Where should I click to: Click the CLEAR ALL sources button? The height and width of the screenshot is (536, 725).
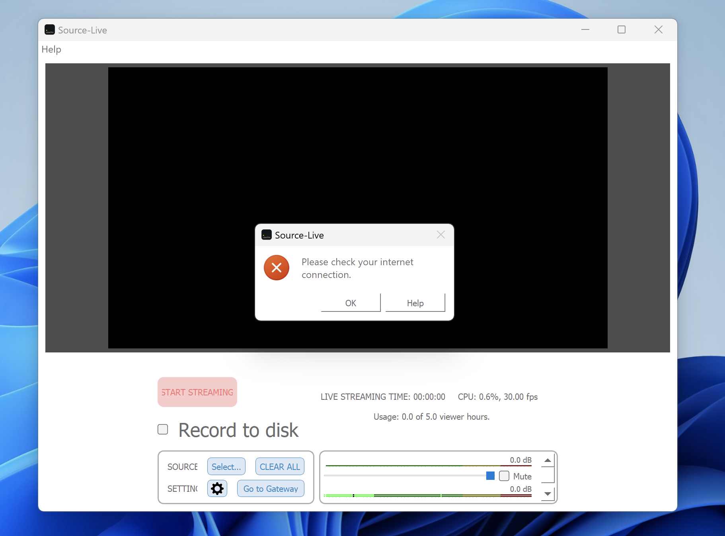(280, 467)
